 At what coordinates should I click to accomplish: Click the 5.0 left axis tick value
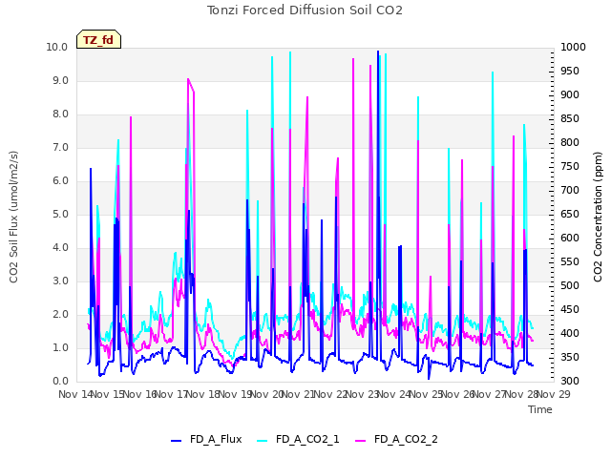60,214
